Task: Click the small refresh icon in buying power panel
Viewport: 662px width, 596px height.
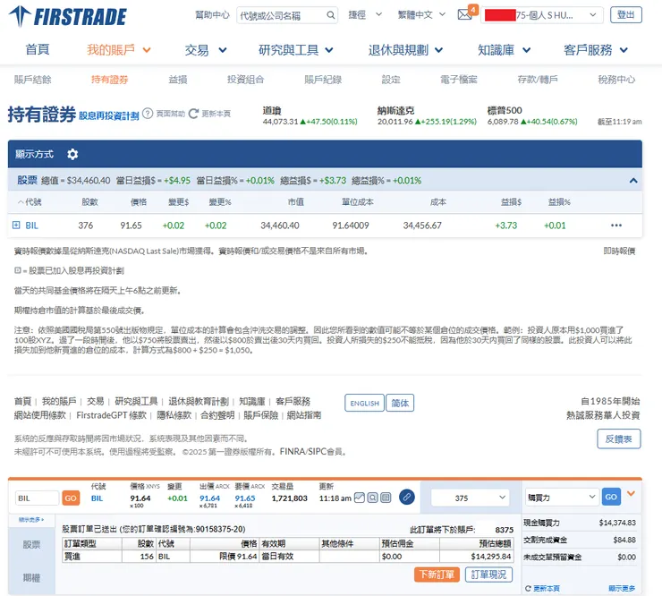Action: 528,589
